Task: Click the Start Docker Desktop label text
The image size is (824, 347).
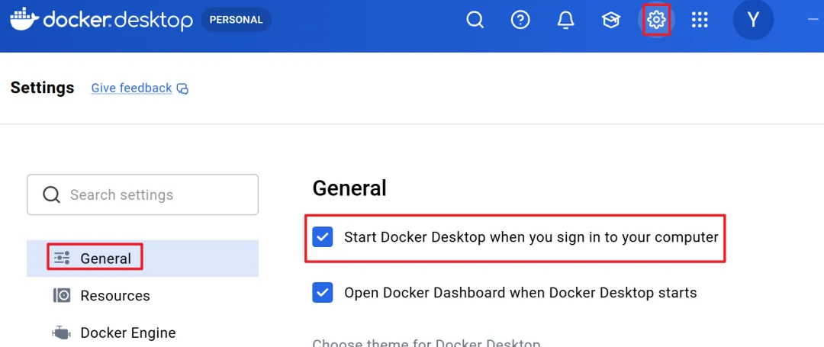Action: [x=531, y=237]
